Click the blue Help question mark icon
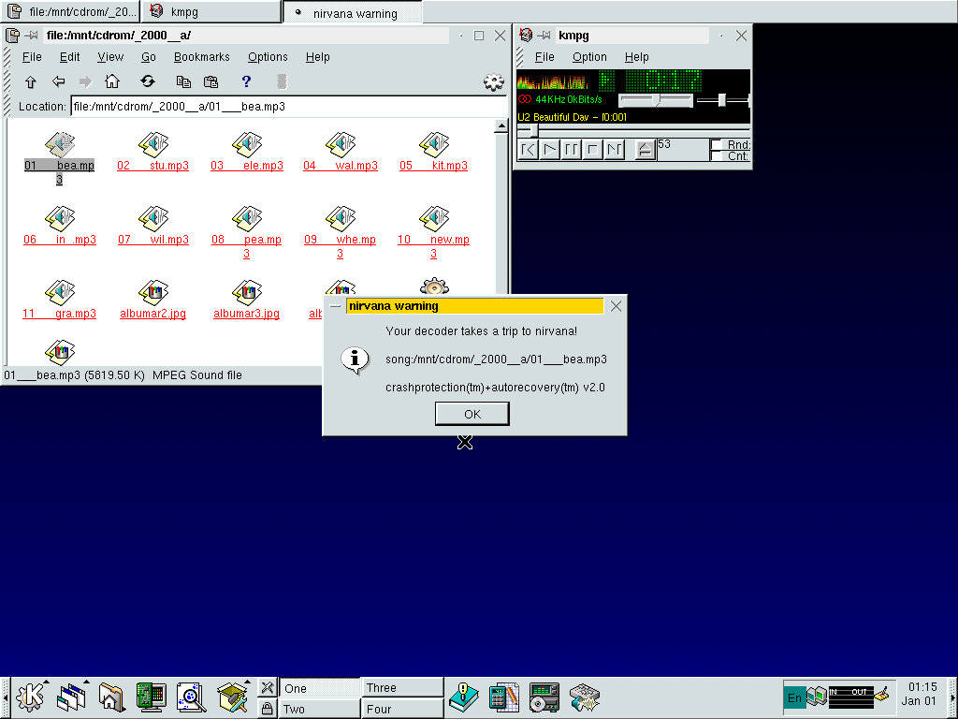The image size is (958, 719). pyautogui.click(x=246, y=81)
